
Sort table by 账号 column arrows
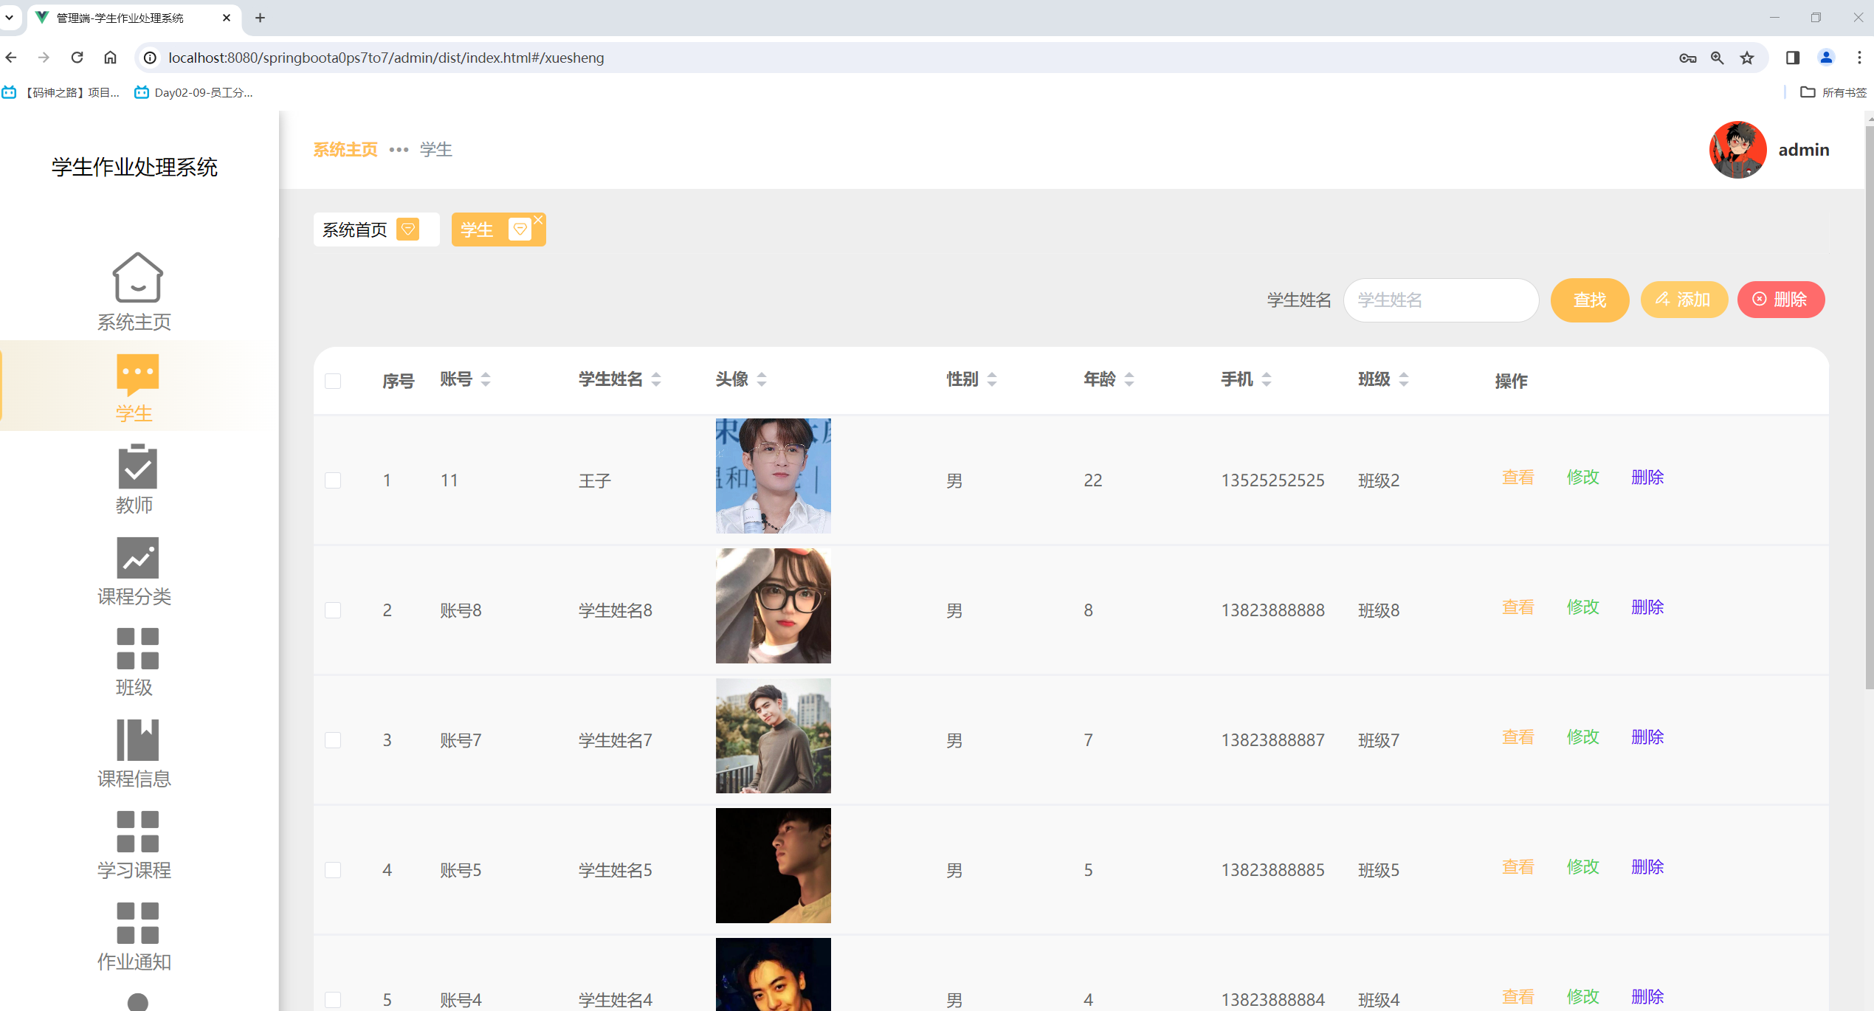486,379
